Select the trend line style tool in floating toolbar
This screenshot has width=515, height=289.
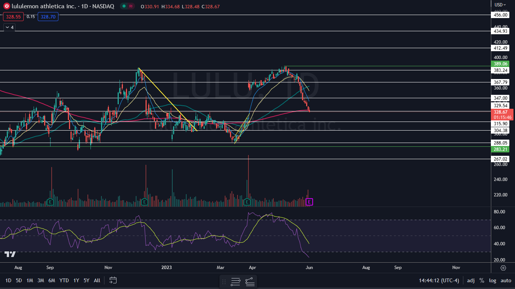(250, 281)
